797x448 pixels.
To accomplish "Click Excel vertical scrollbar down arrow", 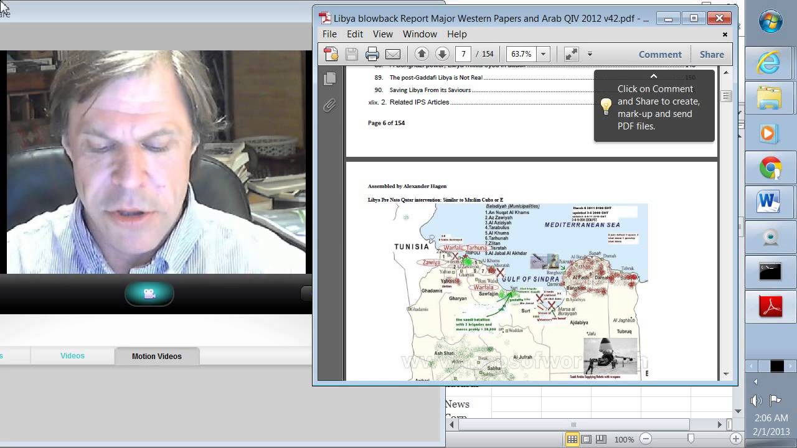I will coord(738,411).
